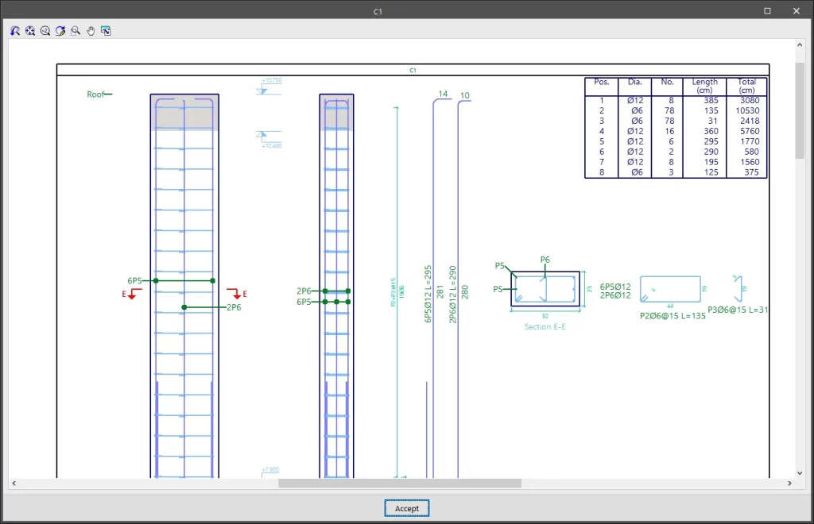Click the redraw drawing icon
Viewport: 814px width, 524px height.
[60, 31]
